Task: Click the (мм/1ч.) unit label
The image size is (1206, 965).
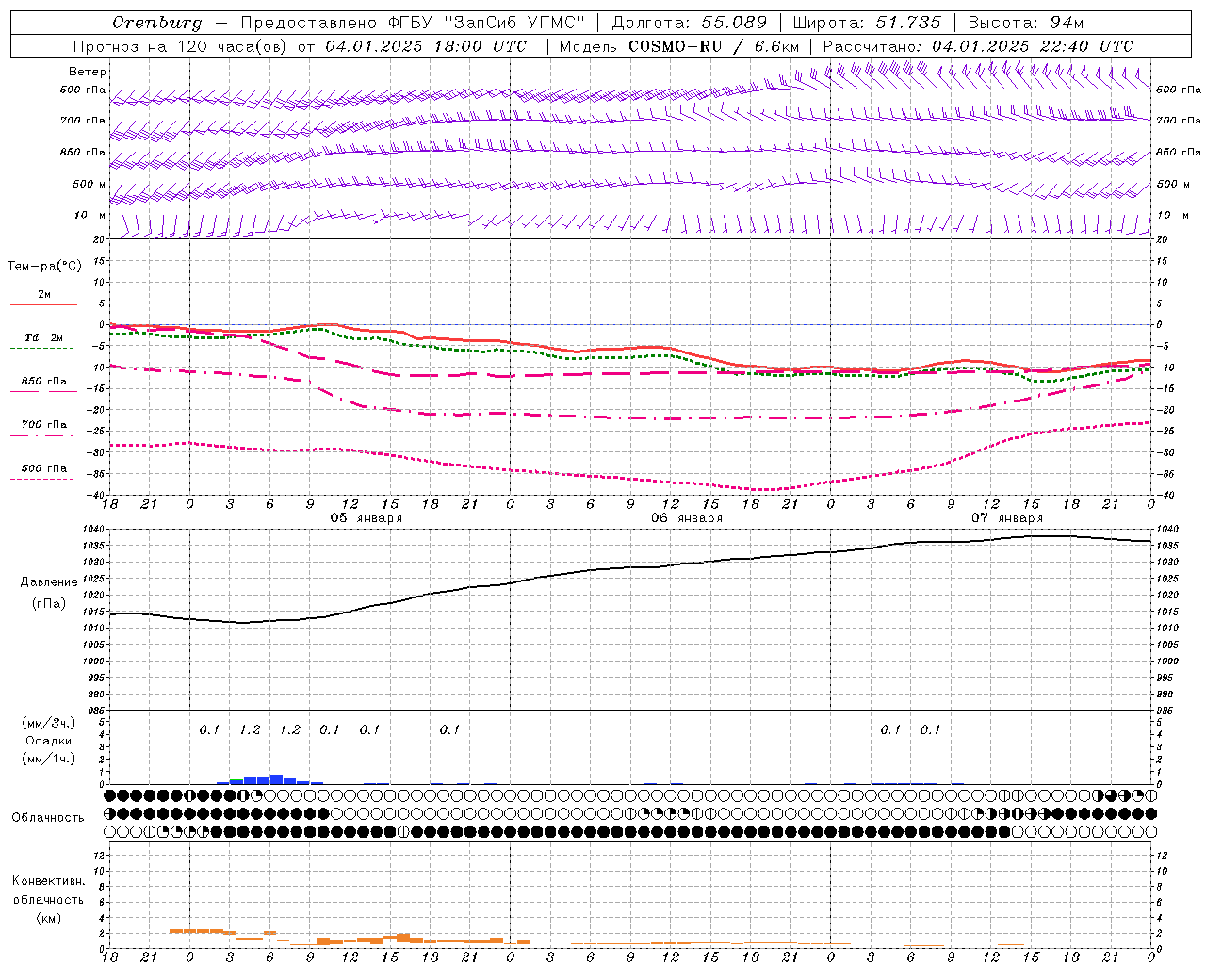Action: click(x=49, y=759)
